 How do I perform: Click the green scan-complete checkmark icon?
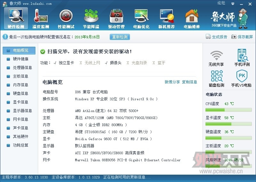click(43, 52)
